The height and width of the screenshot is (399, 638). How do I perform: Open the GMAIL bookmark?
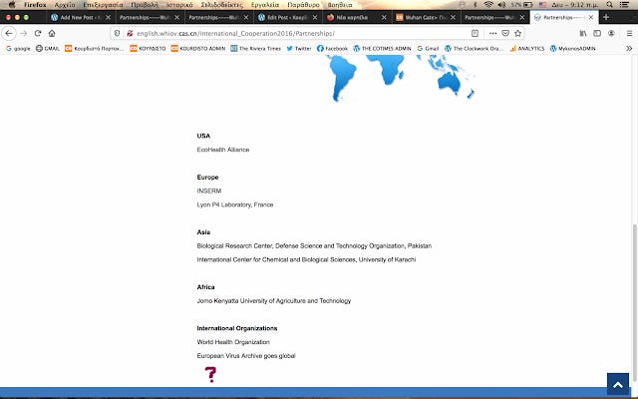click(x=48, y=49)
